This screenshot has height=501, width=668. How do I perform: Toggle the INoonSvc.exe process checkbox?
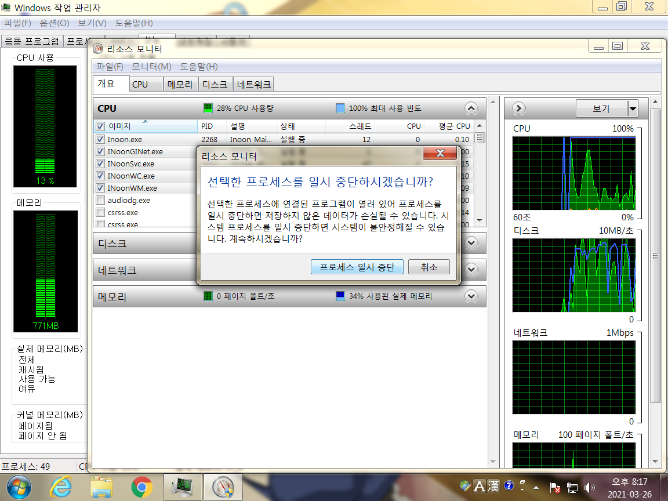click(100, 164)
